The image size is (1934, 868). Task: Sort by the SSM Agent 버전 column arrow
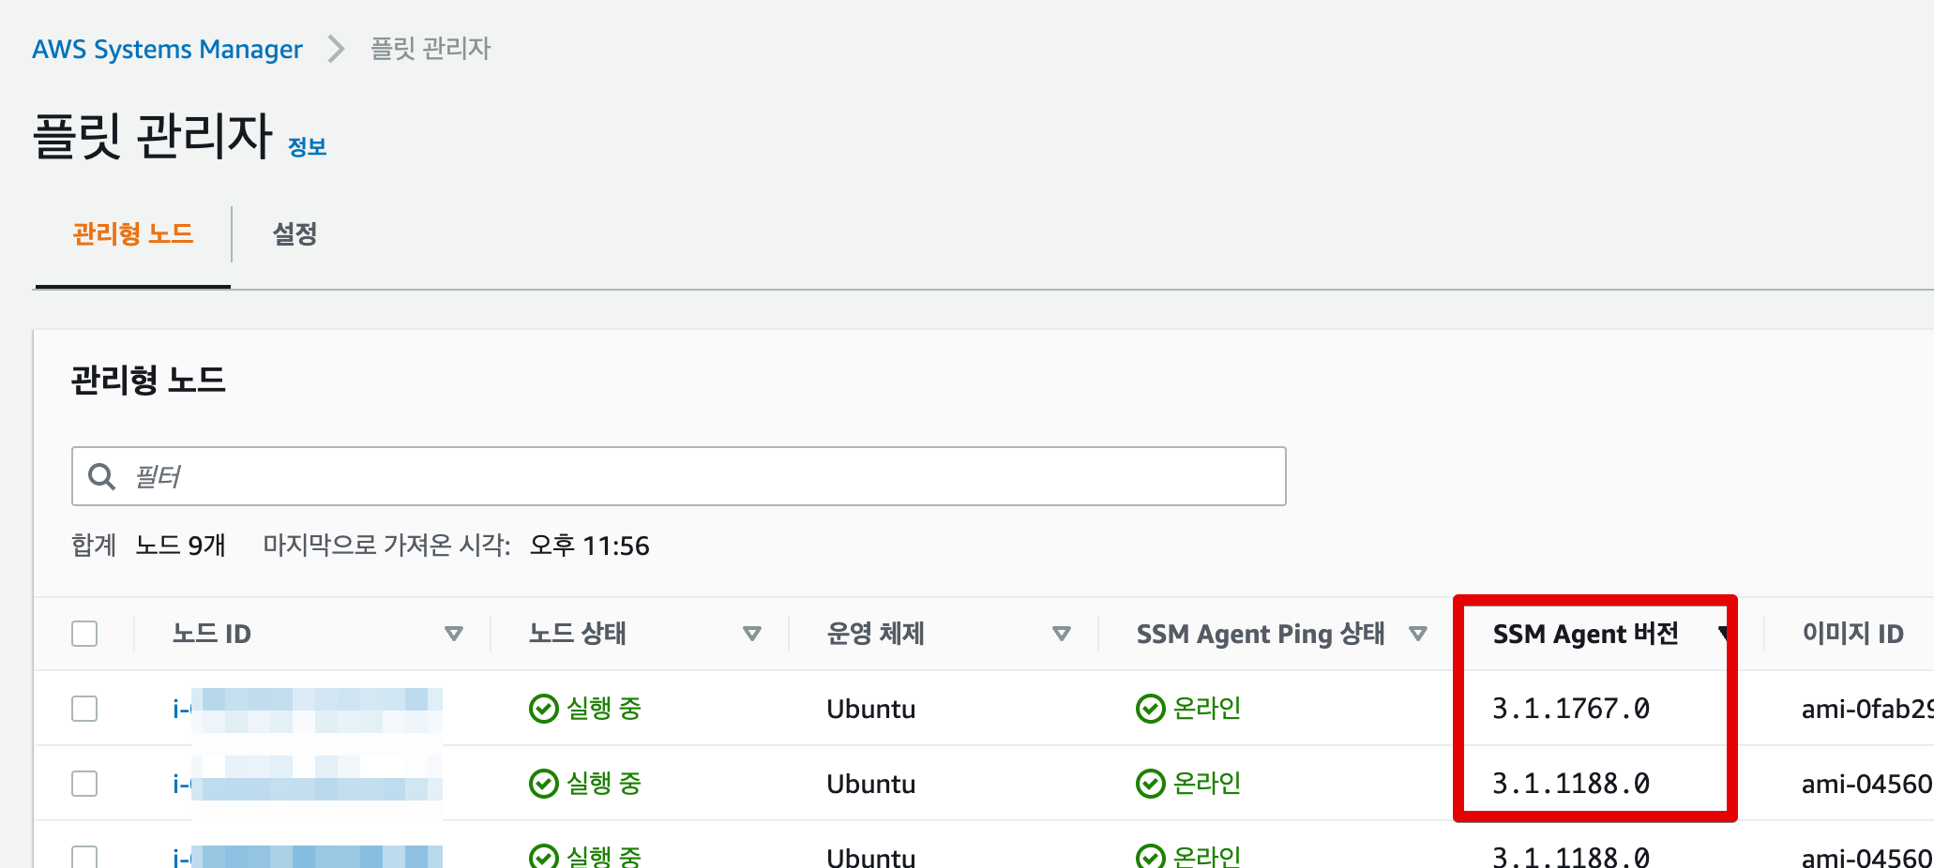pyautogui.click(x=1722, y=635)
